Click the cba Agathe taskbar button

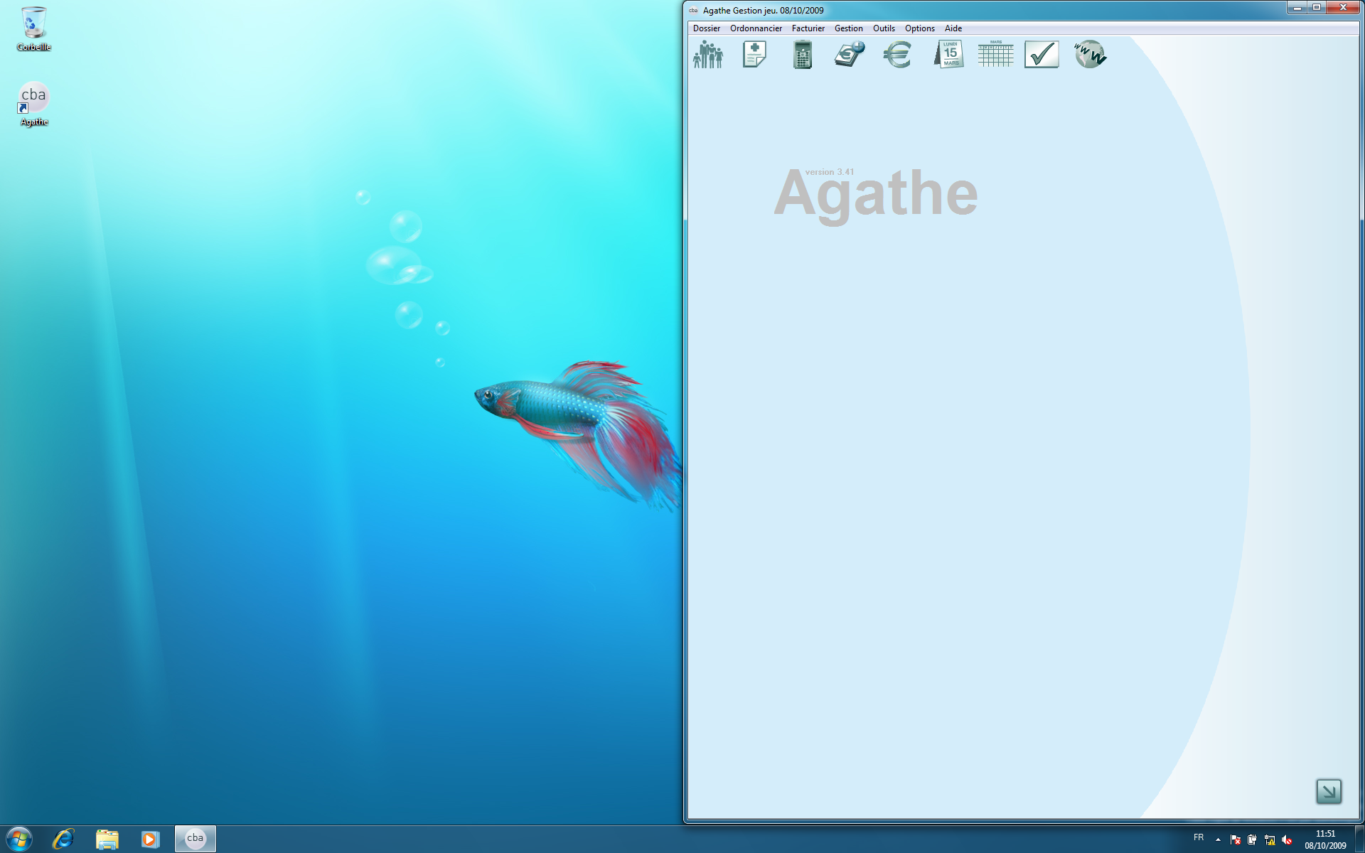[x=196, y=839]
